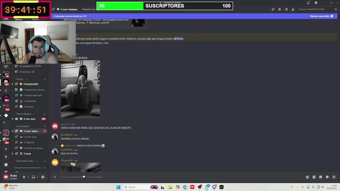Open the live-kick channel
Image resolution: width=340 pixels, height=191 pixels.
31,119
